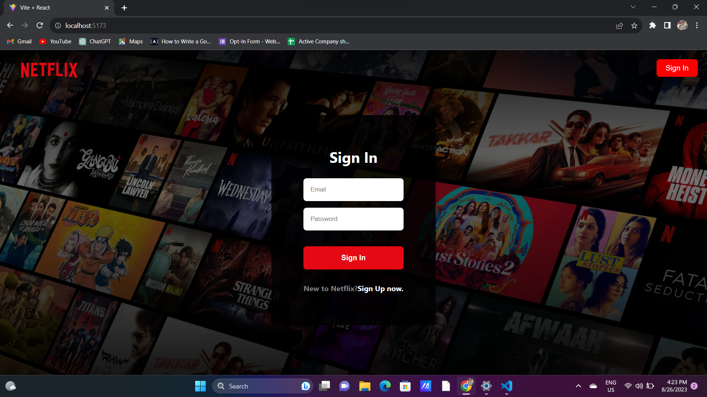The width and height of the screenshot is (707, 397).
Task: Click the red Sign In button on the form
Action: (x=353, y=258)
